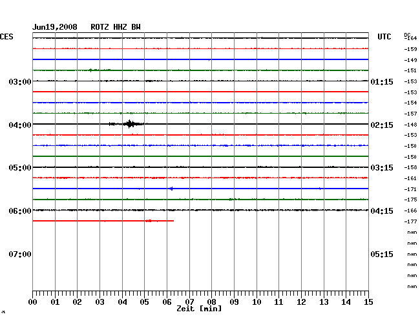This screenshot has height=319, width=420.
Task: Click the 03 minute axis tick label
Action: click(100, 302)
